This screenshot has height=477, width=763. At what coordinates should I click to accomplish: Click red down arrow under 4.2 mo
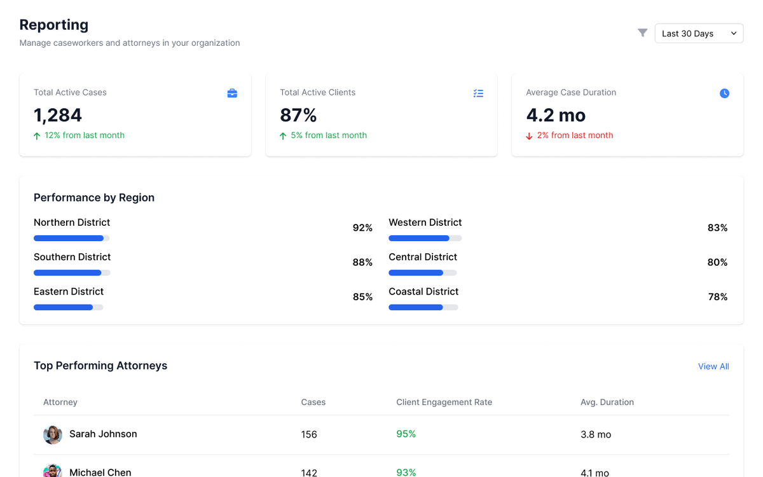[529, 135]
